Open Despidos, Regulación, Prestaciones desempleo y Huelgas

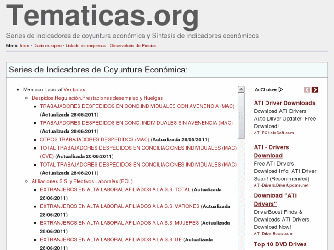coord(97,98)
